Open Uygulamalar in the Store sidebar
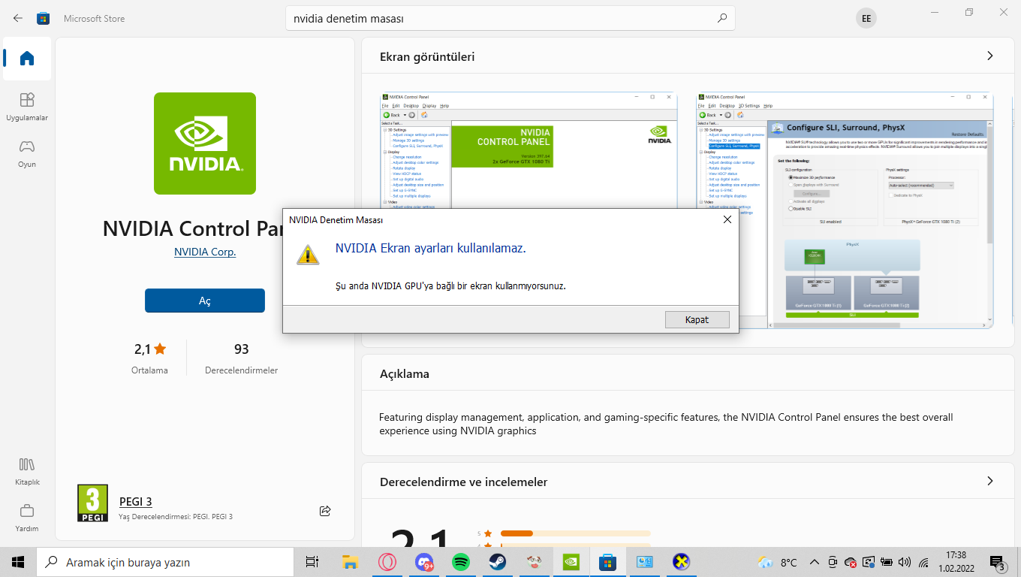The height and width of the screenshot is (577, 1021). point(27,107)
